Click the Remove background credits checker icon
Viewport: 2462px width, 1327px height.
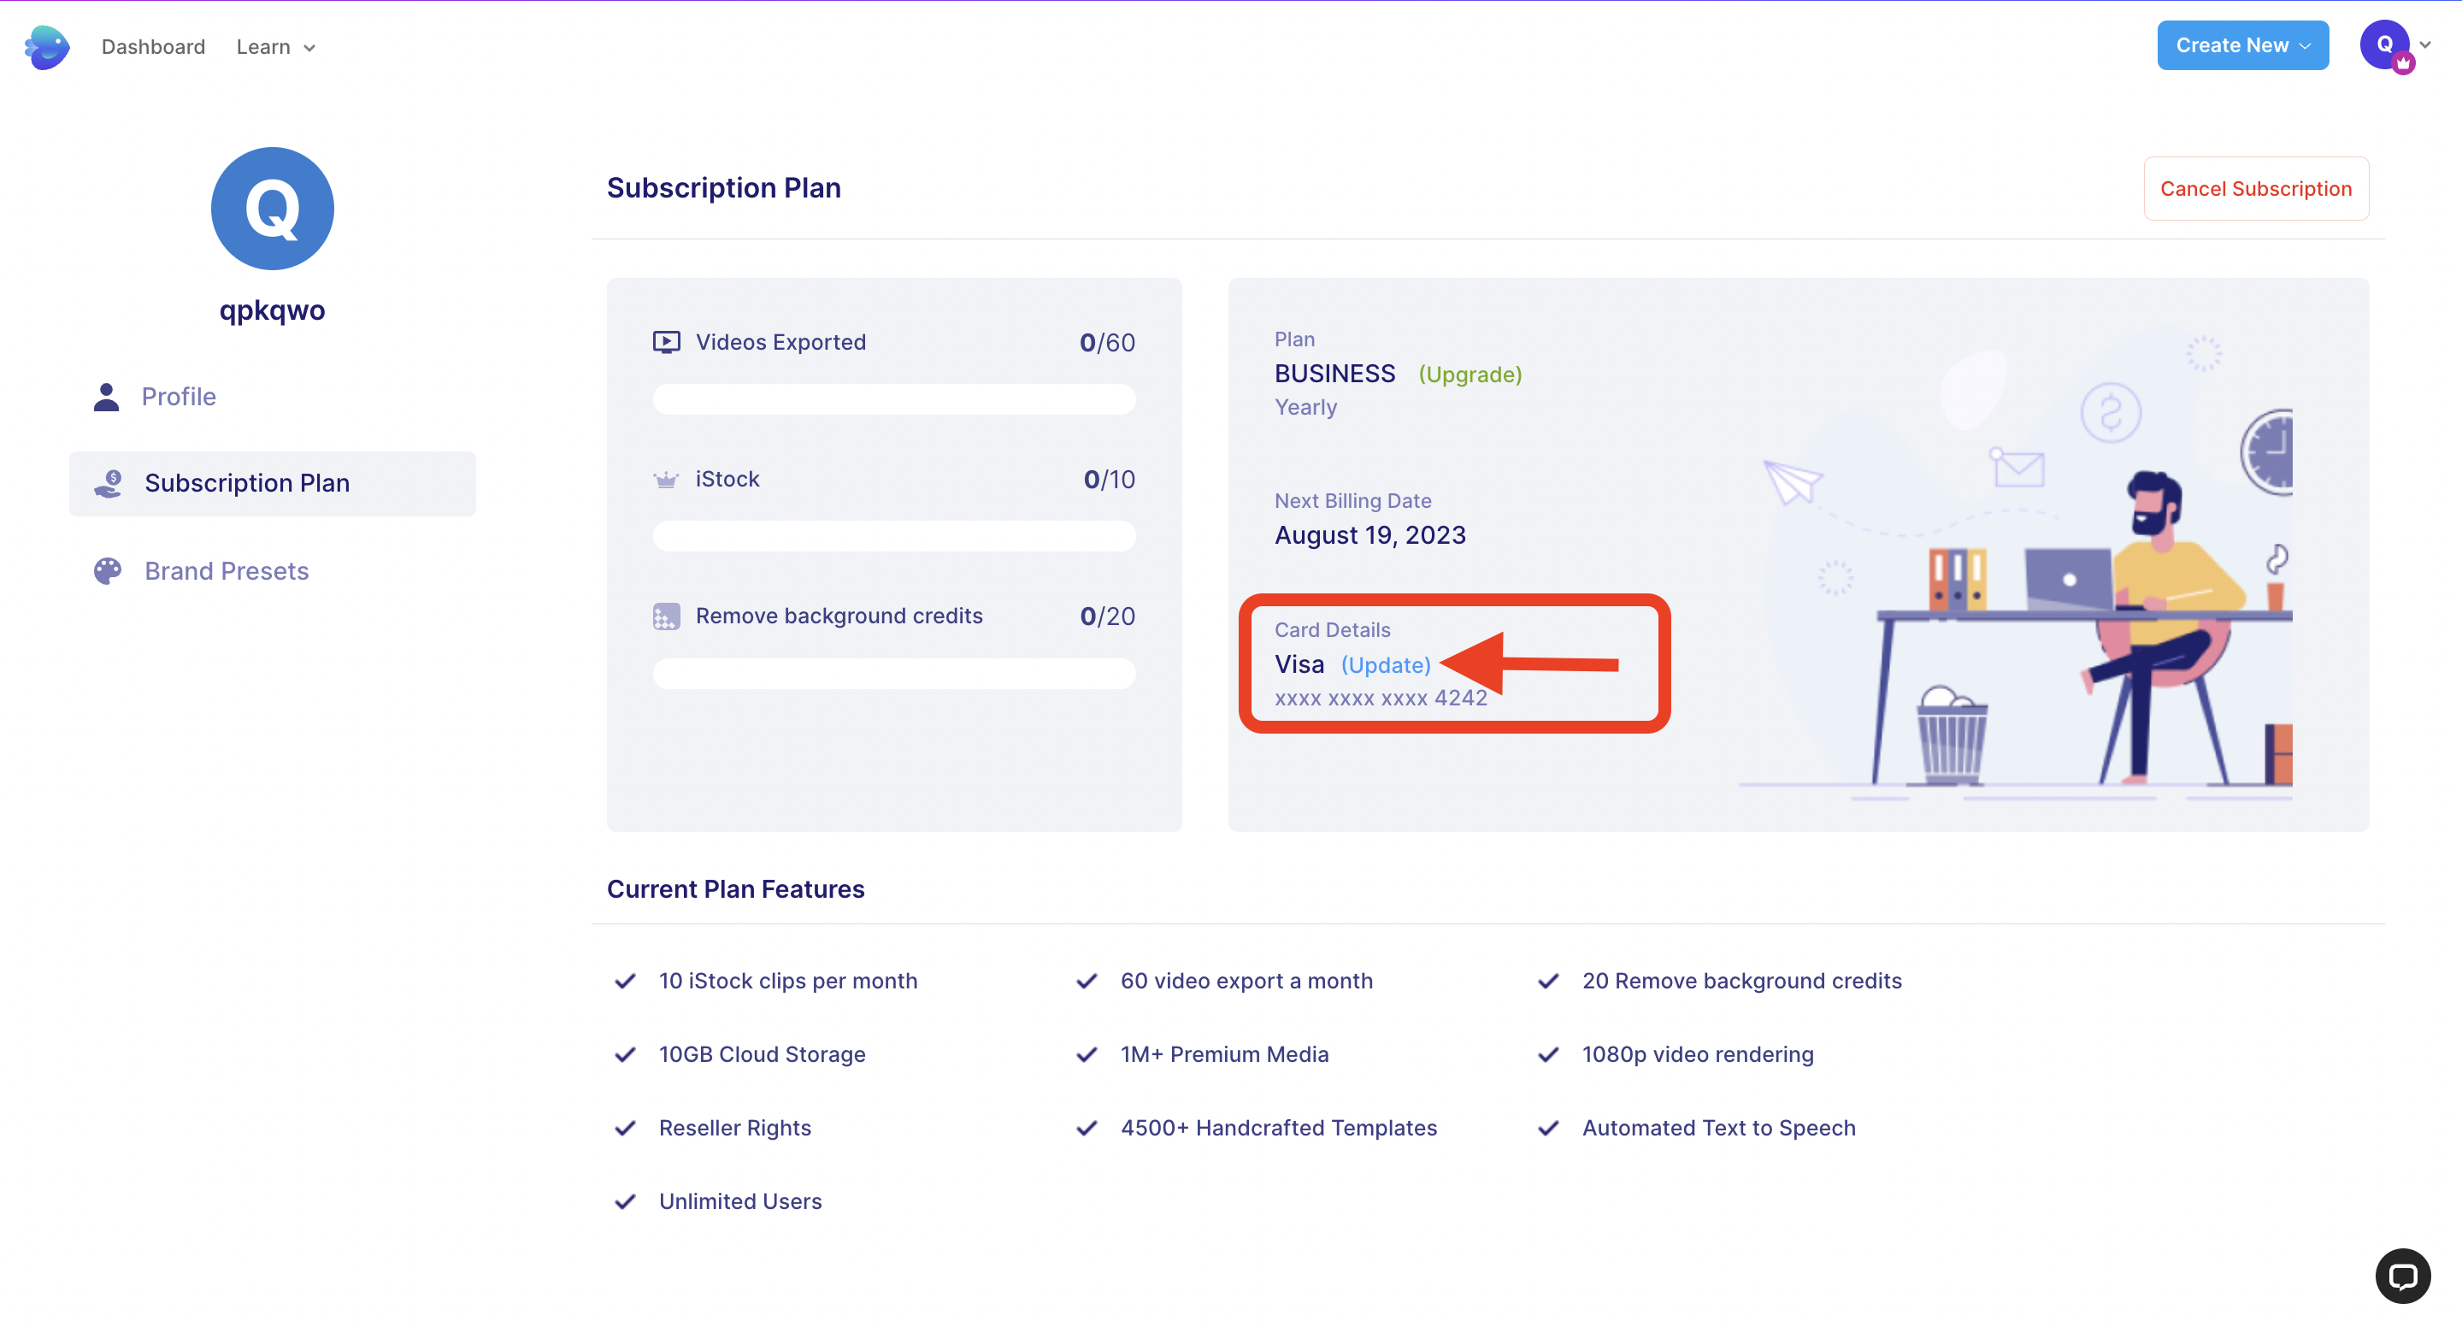click(666, 616)
